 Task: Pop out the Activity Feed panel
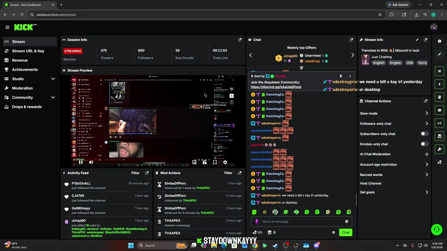point(147,173)
